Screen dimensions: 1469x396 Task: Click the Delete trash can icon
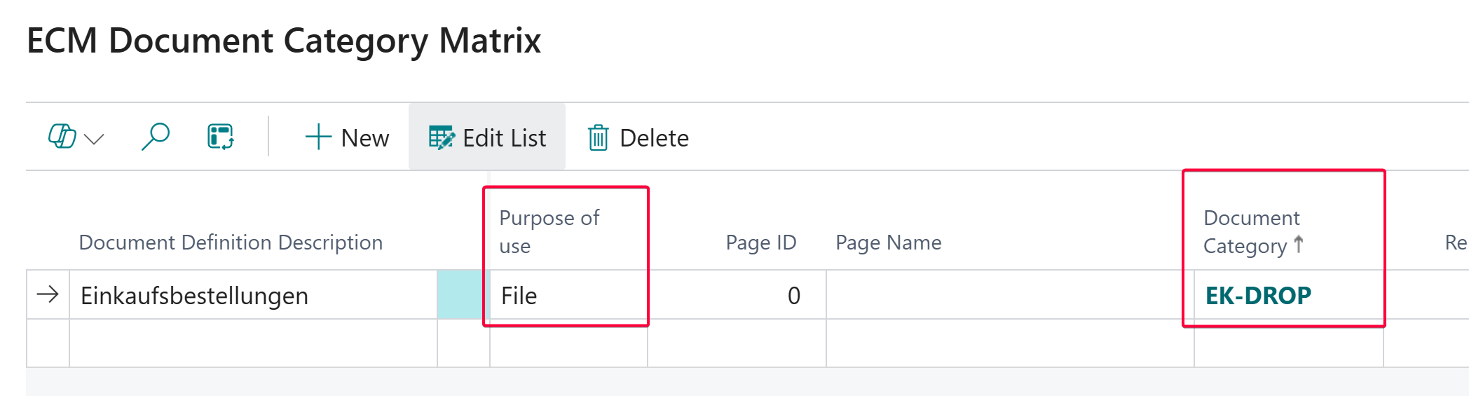click(598, 138)
